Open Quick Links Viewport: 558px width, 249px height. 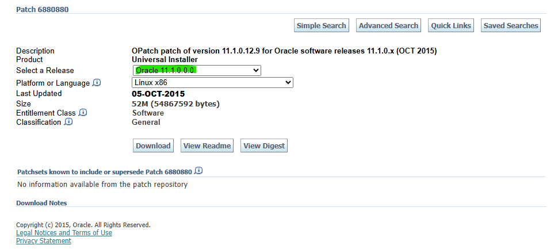[x=451, y=26]
